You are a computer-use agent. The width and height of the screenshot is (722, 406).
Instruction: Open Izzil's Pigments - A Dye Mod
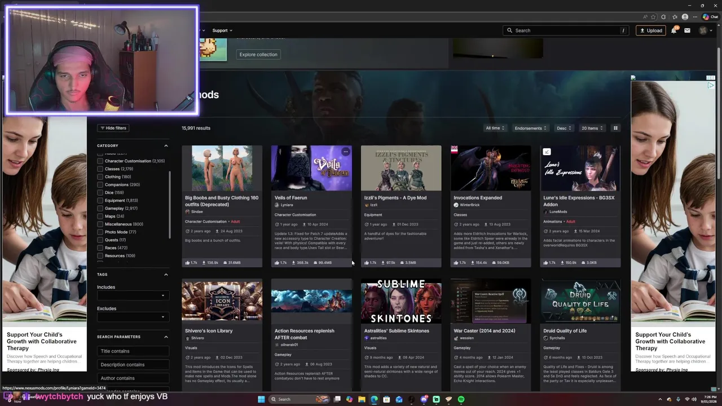(x=395, y=198)
